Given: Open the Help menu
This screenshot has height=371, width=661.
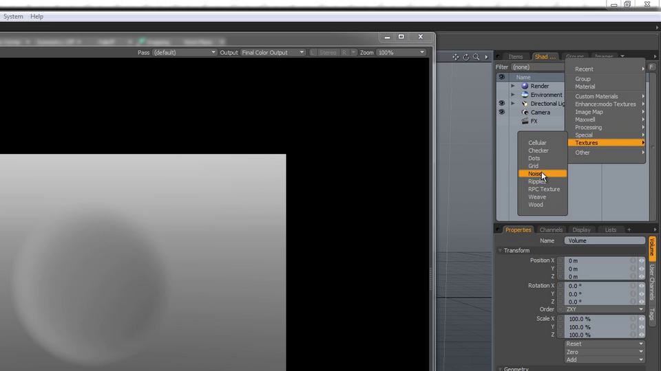Looking at the screenshot, I should pos(36,16).
